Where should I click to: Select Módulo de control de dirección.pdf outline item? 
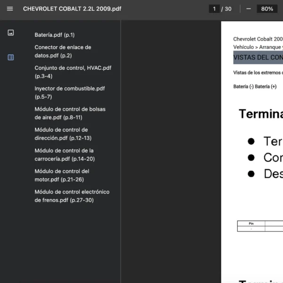[x=63, y=134]
